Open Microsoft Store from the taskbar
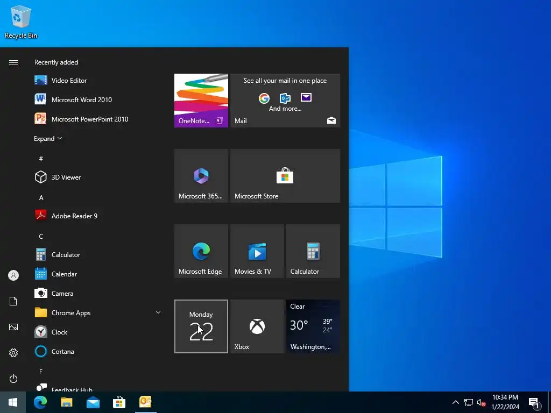 [119, 402]
